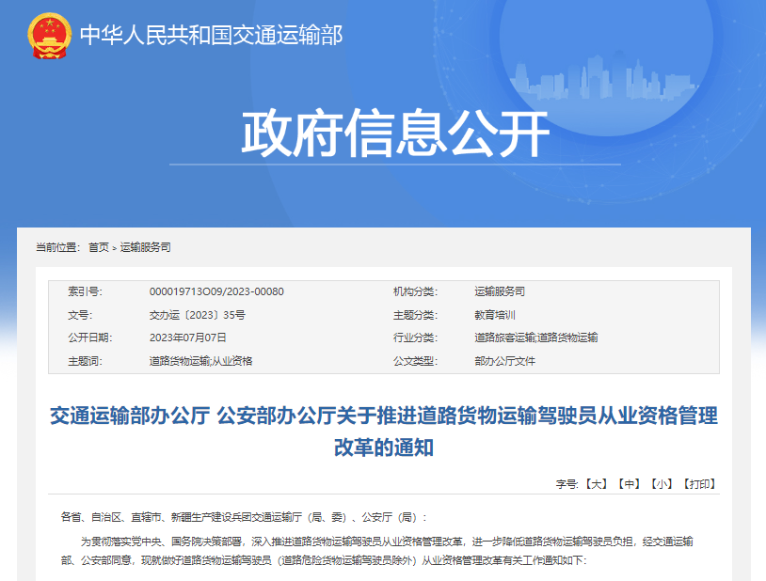Open the 中华人民共和国交通运输部 site title
This screenshot has width=766, height=581.
[x=211, y=35]
